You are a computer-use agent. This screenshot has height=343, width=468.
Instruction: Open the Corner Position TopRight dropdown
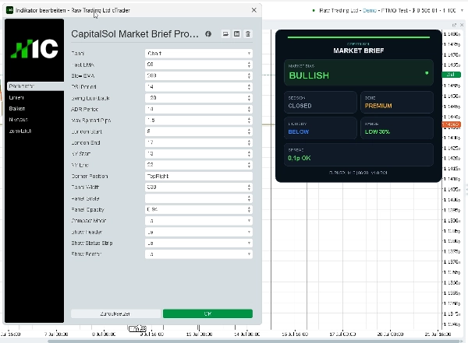coord(199,176)
